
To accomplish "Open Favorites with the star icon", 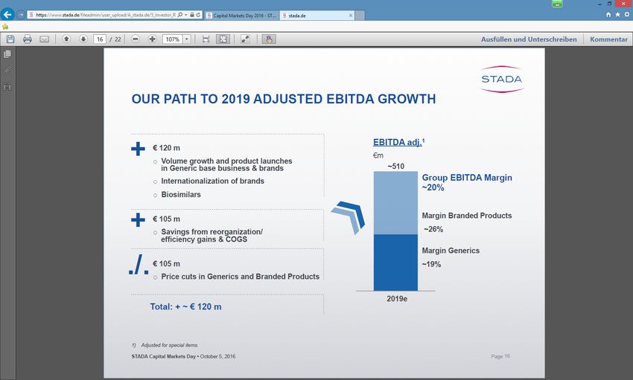I will 617,15.
